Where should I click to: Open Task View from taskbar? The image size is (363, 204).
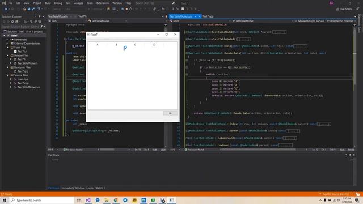[x=79, y=200]
